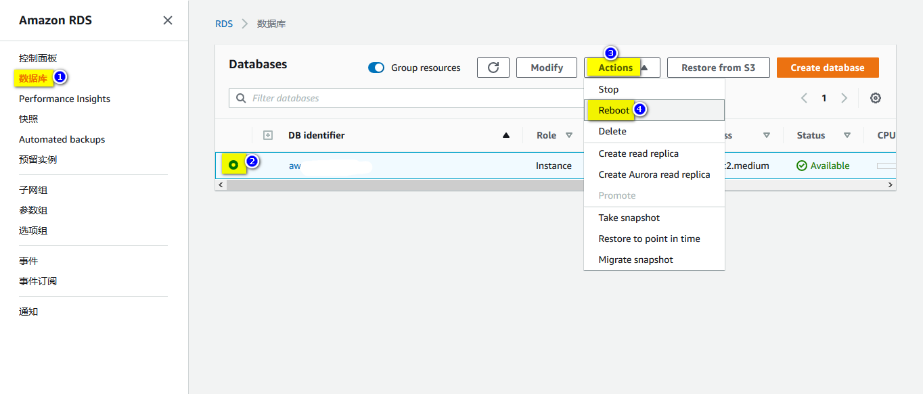Image resolution: width=923 pixels, height=394 pixels.
Task: Sort the Role column
Action: click(x=569, y=135)
